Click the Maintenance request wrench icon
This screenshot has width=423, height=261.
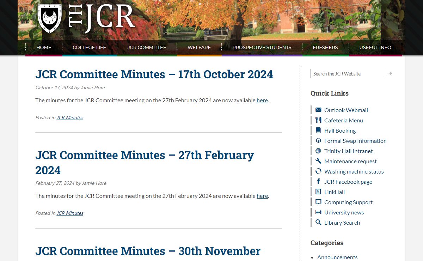tap(318, 161)
